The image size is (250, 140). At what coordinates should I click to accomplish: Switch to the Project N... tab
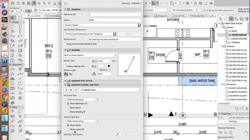point(161,16)
